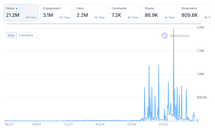215x130 pixels.
Task: Select the Shares metric card
Action: point(159,13)
